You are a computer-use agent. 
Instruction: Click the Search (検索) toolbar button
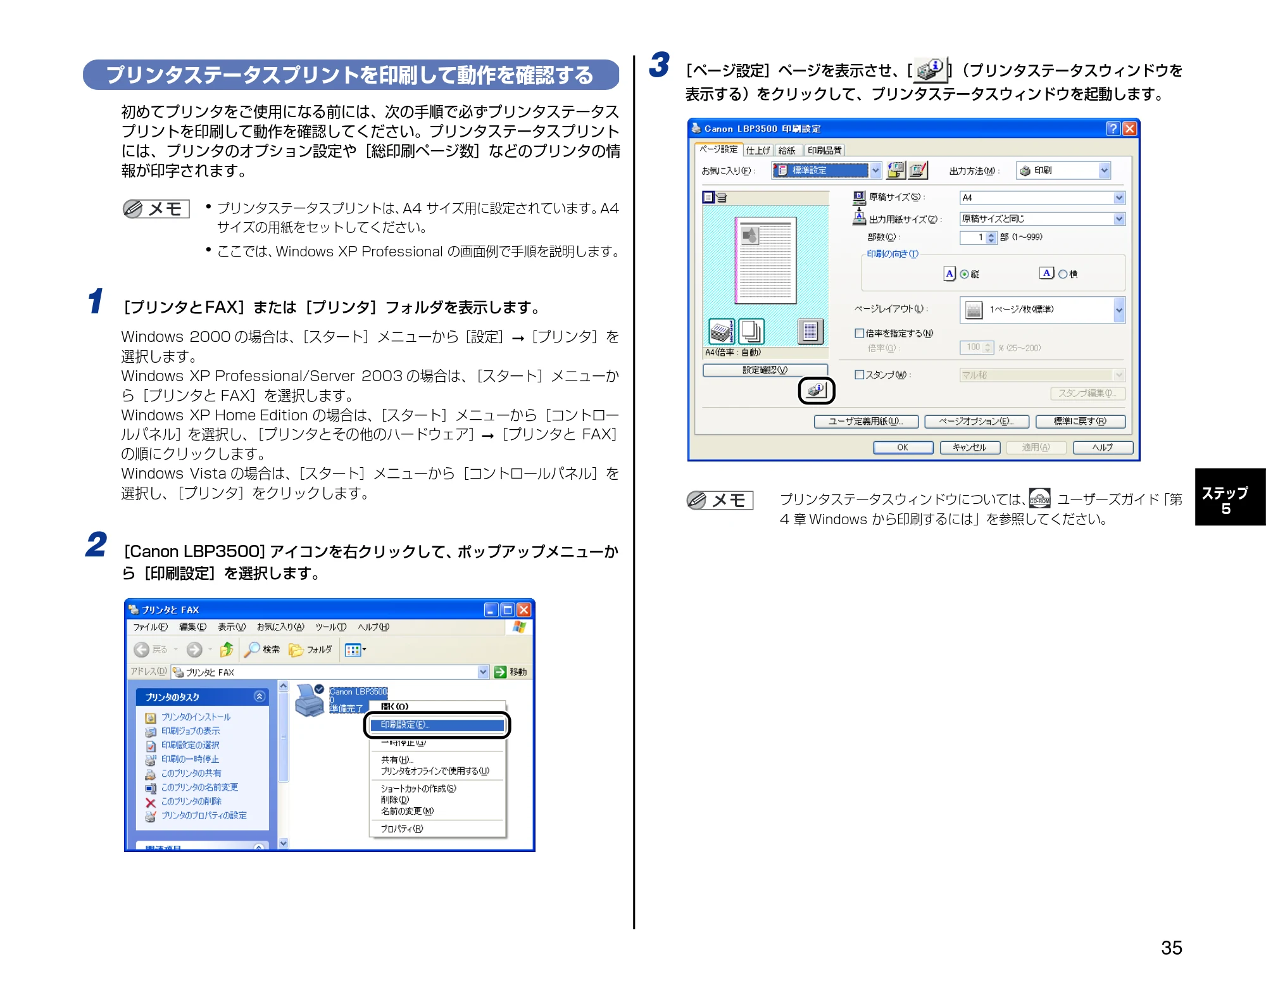(x=263, y=649)
